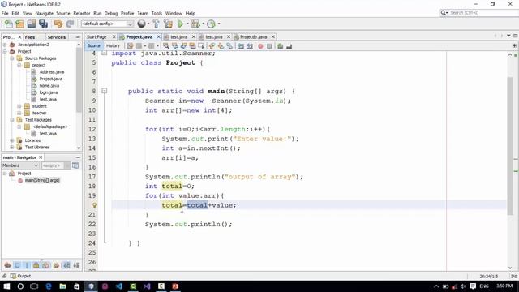Toggle Sort by Name in Navigator
This screenshot has width=519, height=292.
pyautogui.click(x=66, y=265)
